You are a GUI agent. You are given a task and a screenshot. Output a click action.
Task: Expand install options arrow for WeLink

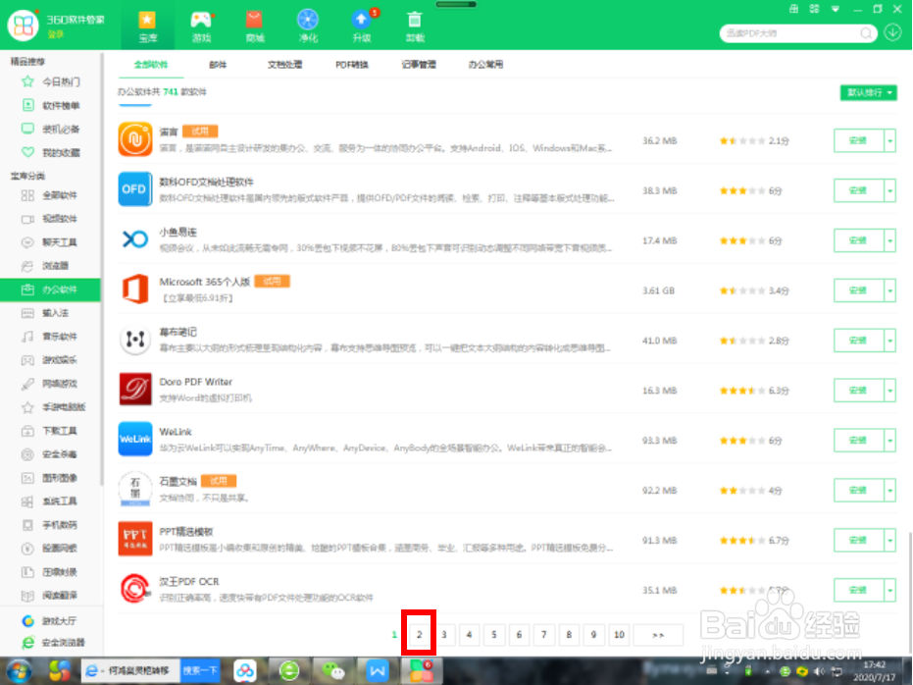pyautogui.click(x=889, y=441)
